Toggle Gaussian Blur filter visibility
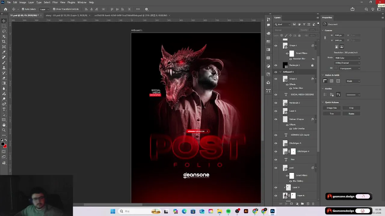 [291, 59]
